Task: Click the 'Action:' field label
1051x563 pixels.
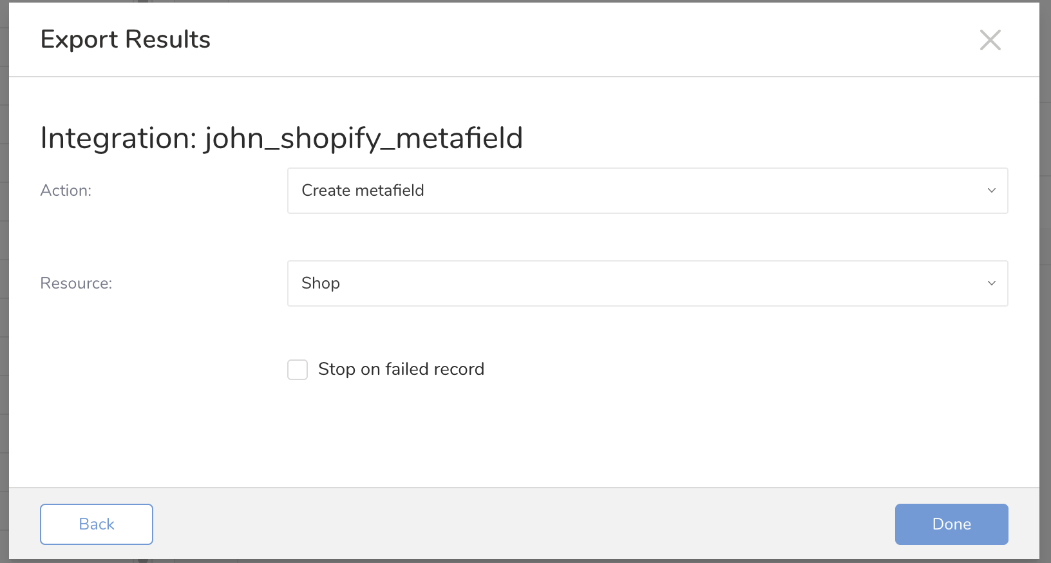Action: click(66, 191)
